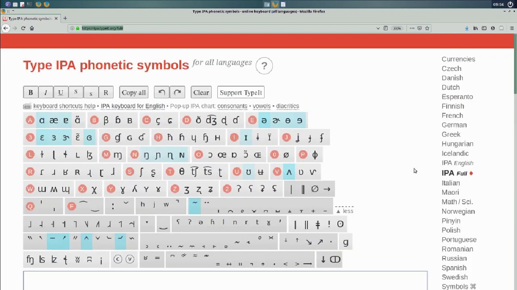Insert the ŋ symbol

146,155
